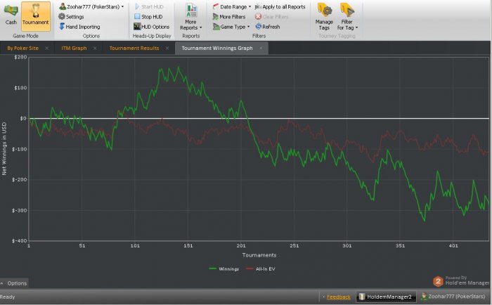This screenshot has width=492, height=305.
Task: Switch to Cash game mode
Action: (x=11, y=14)
